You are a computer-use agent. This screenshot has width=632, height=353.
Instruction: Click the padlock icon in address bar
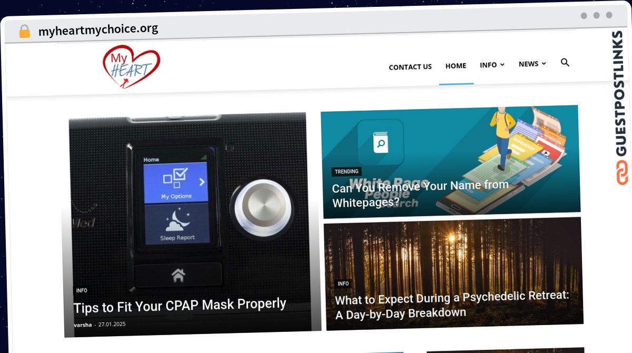25,31
